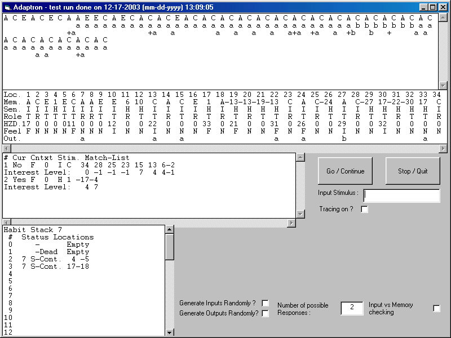Screen dimensions: 451x338
Task: Click Habit Stack row 3 locations 17-18
Action: coord(78,266)
